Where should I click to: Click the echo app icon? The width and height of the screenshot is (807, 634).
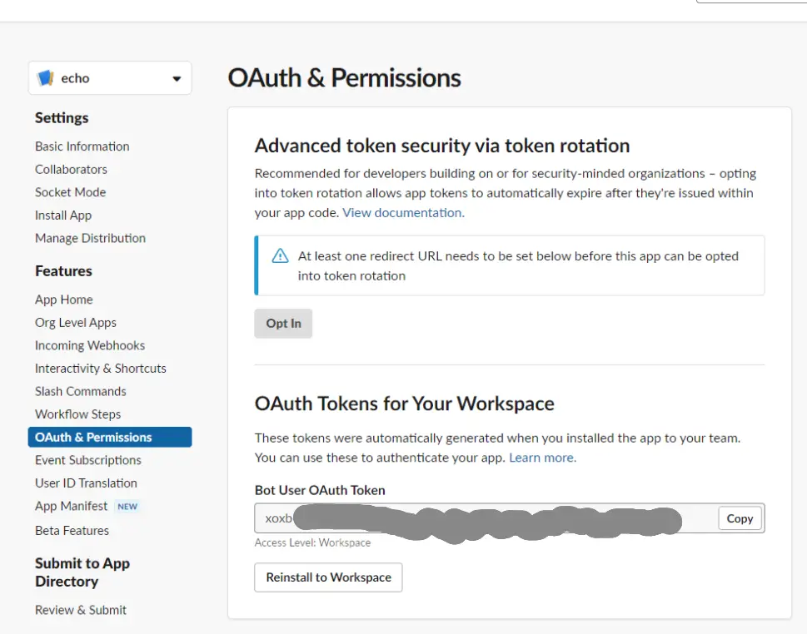(45, 78)
